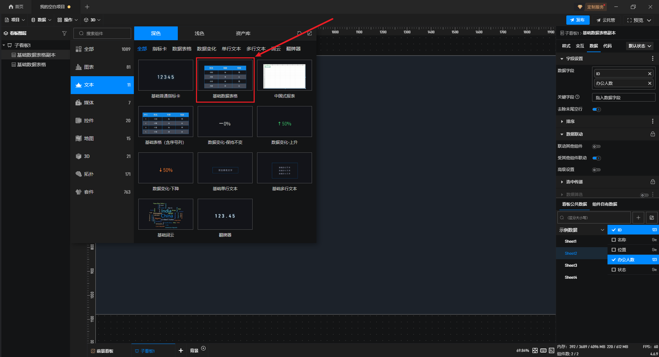Click the edit icon beside data search
This screenshot has height=357, width=659.
tap(651, 218)
